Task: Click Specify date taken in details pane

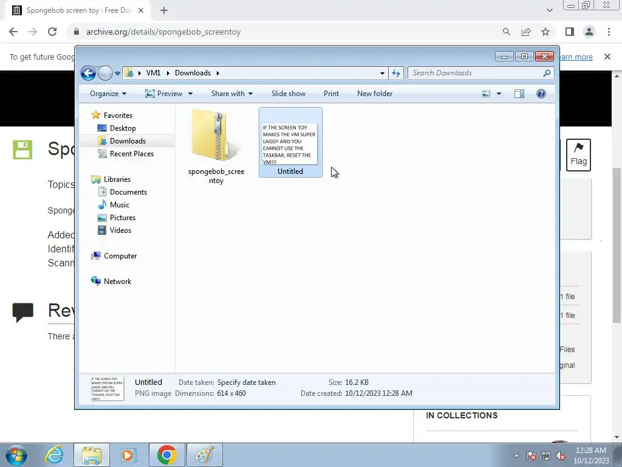Action: pyautogui.click(x=247, y=382)
